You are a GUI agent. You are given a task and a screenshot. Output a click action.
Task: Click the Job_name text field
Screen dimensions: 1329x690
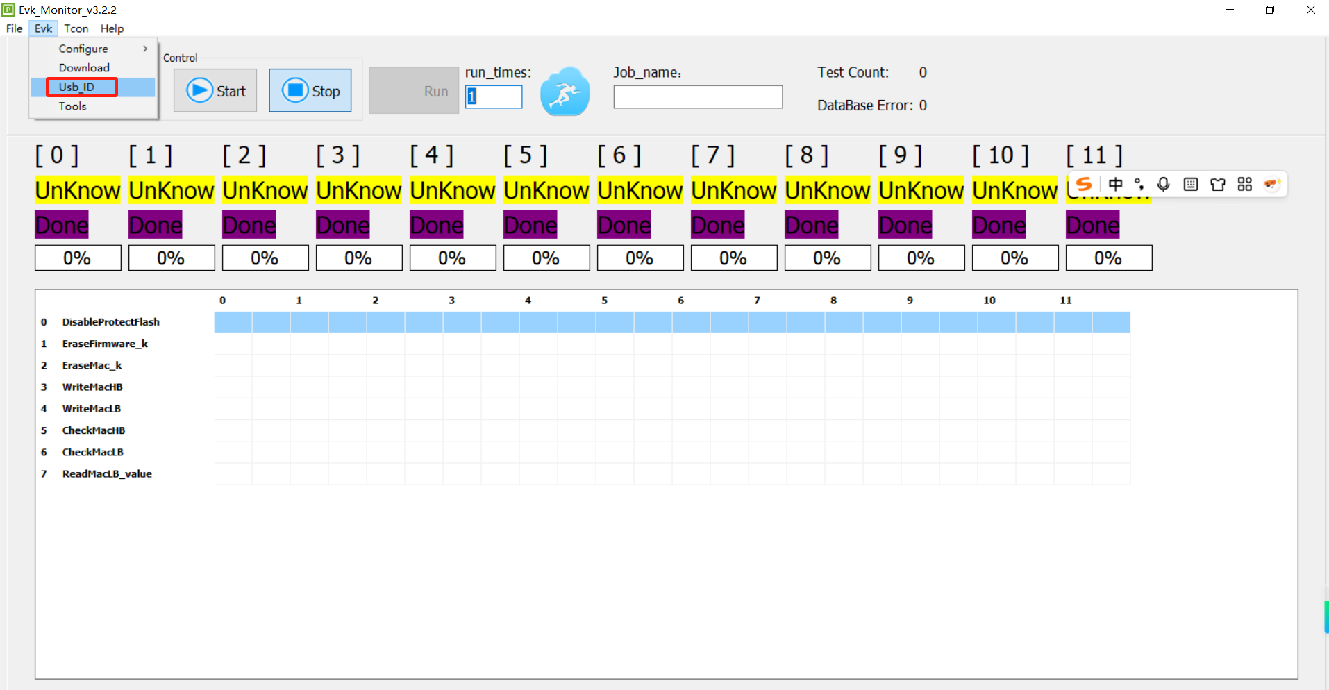coord(698,96)
